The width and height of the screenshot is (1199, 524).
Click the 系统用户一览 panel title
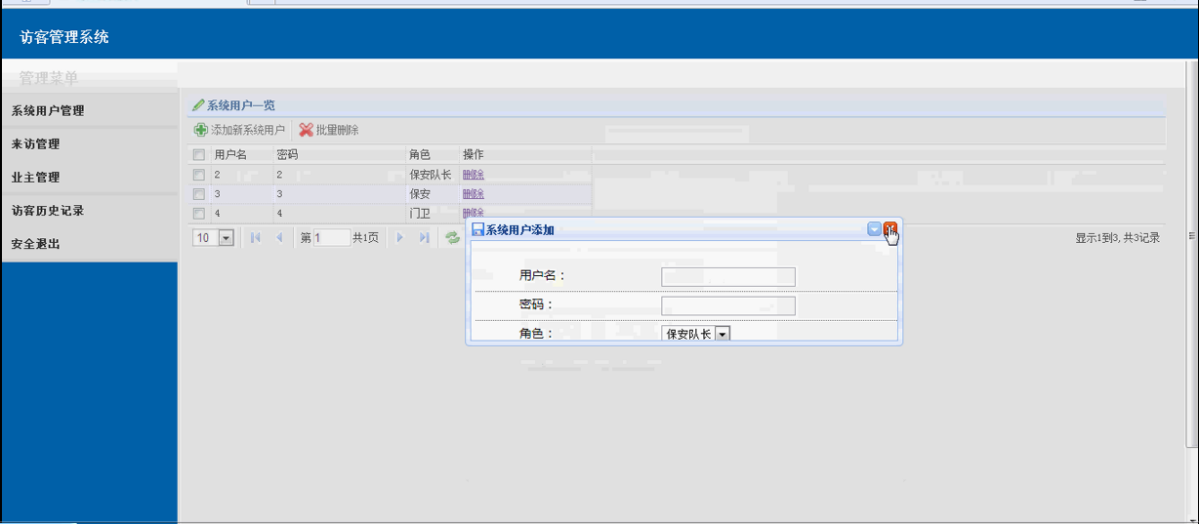point(241,104)
